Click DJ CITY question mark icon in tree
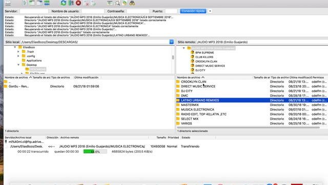Viewport: 328px width, 185px height. click(x=193, y=70)
